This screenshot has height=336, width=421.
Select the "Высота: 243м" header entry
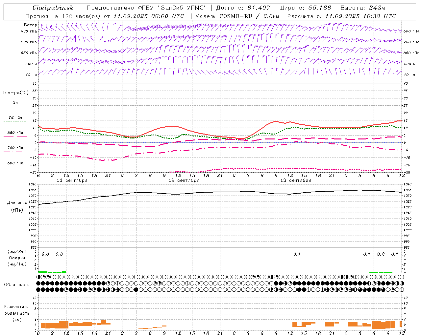pos(362,8)
